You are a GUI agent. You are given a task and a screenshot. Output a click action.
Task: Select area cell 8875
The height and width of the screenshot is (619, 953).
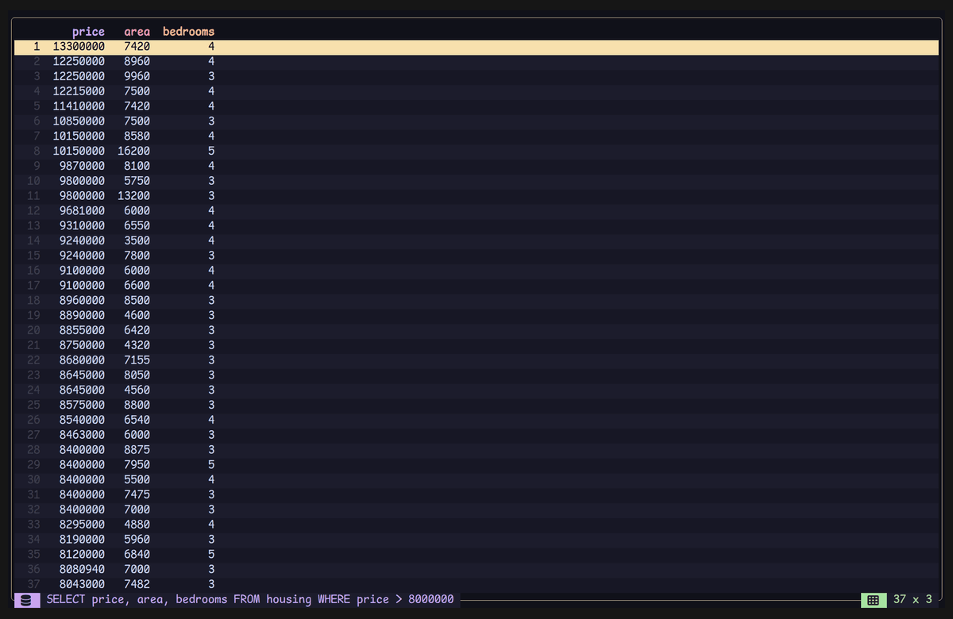coord(137,450)
